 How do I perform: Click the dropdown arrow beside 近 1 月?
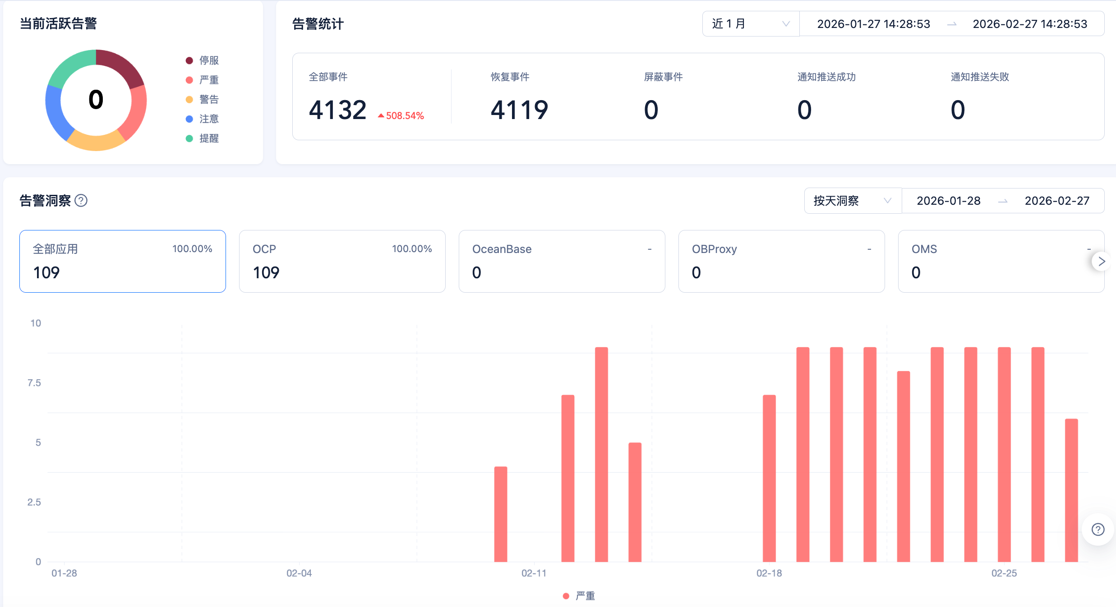(786, 24)
